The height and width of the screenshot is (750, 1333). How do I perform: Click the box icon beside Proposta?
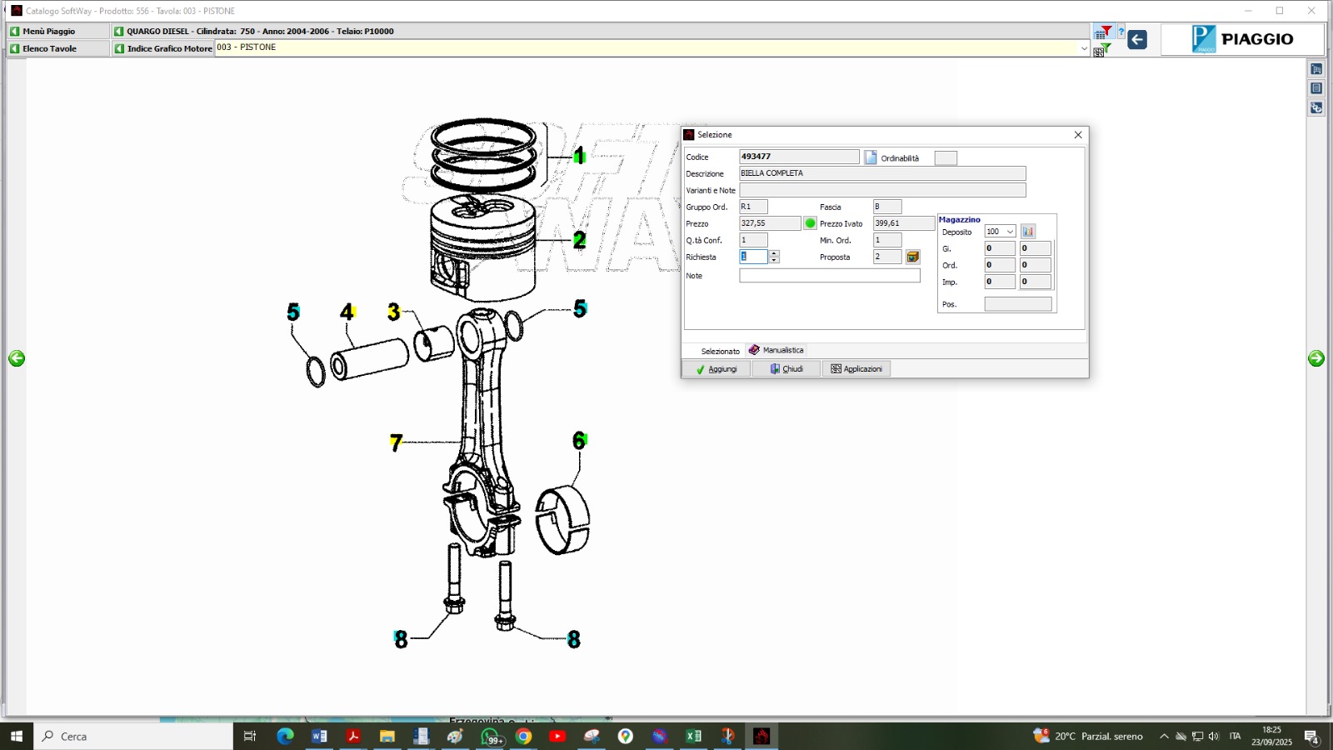[913, 257]
